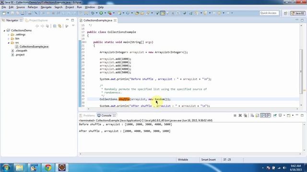Expand the .settings folder in Navigator
The image size is (307, 172).
coord(9,34)
